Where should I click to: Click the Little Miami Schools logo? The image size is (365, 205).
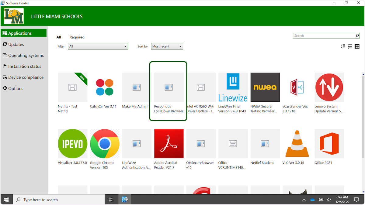(14, 16)
